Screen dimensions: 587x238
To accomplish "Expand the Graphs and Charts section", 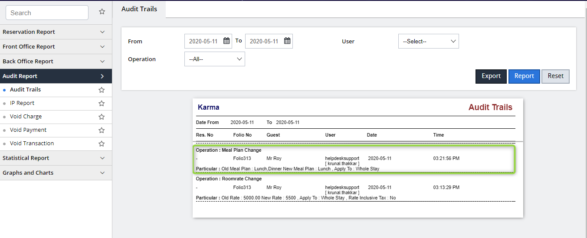I will click(x=56, y=173).
